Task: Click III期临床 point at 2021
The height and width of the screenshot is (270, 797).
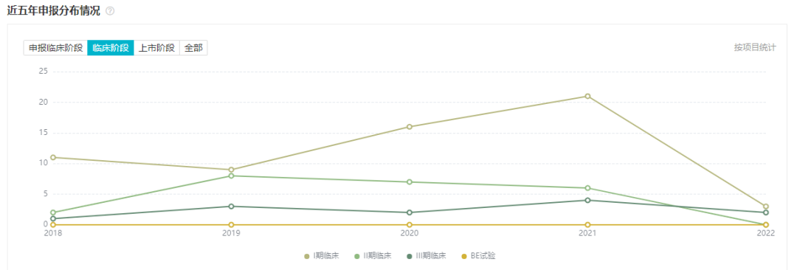Action: 587,201
